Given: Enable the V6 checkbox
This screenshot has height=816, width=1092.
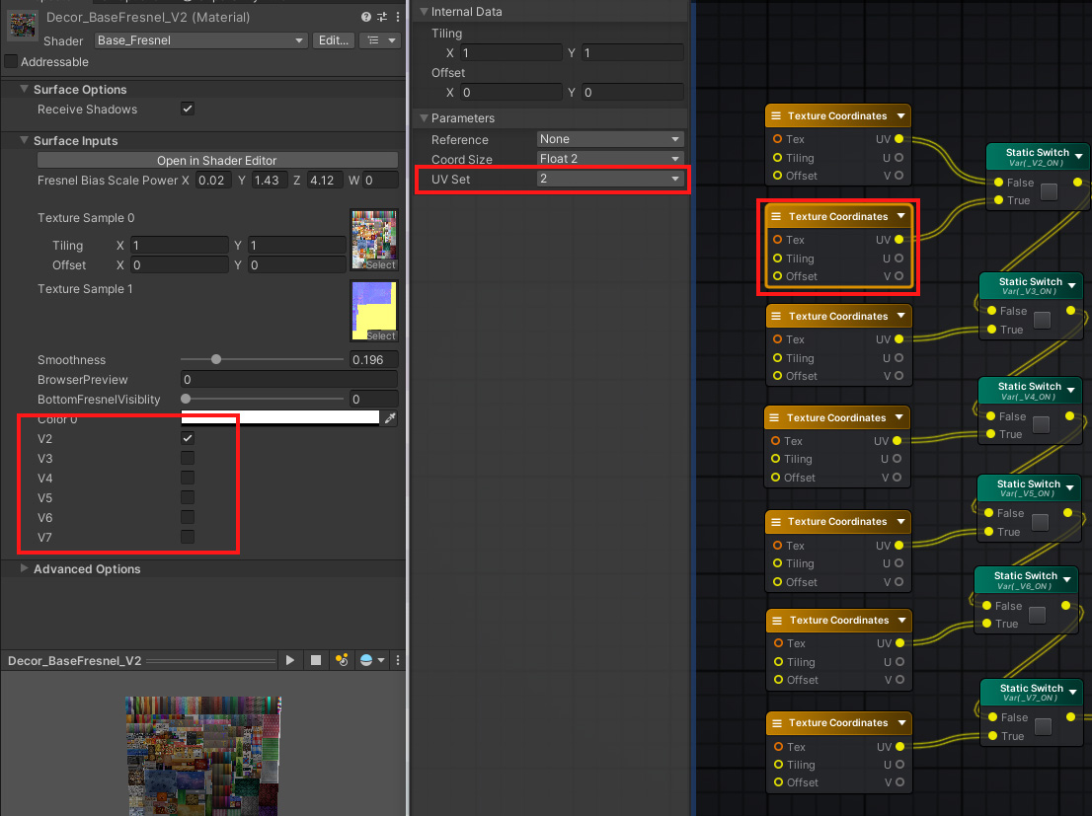Looking at the screenshot, I should pyautogui.click(x=188, y=517).
